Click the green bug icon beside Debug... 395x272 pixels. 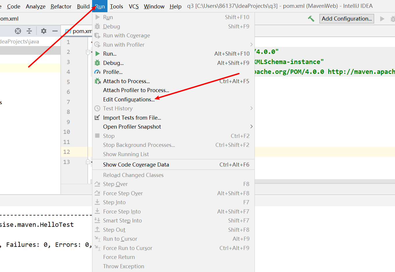[x=97, y=63]
